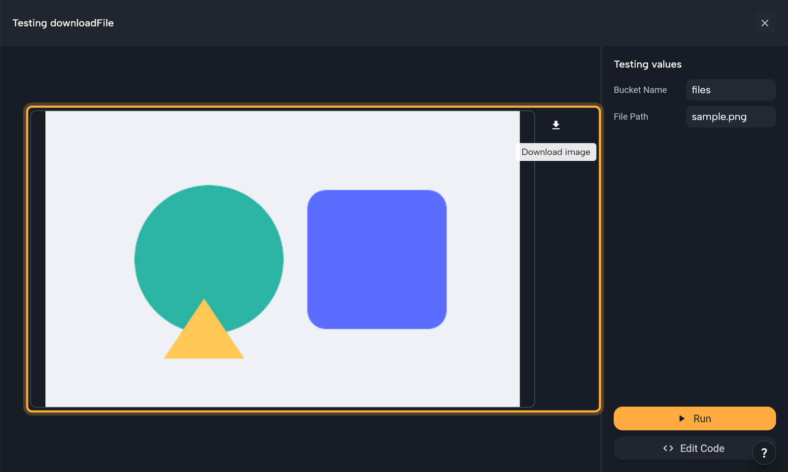788x472 pixels.
Task: Click the File Path label
Action: (630, 117)
